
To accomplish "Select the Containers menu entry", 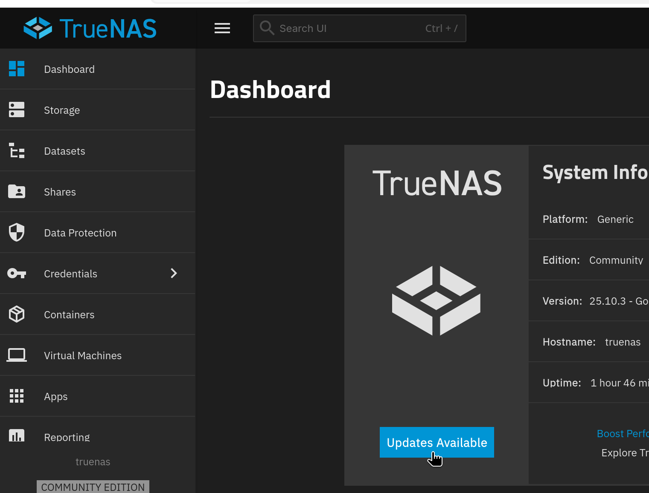I will click(98, 314).
